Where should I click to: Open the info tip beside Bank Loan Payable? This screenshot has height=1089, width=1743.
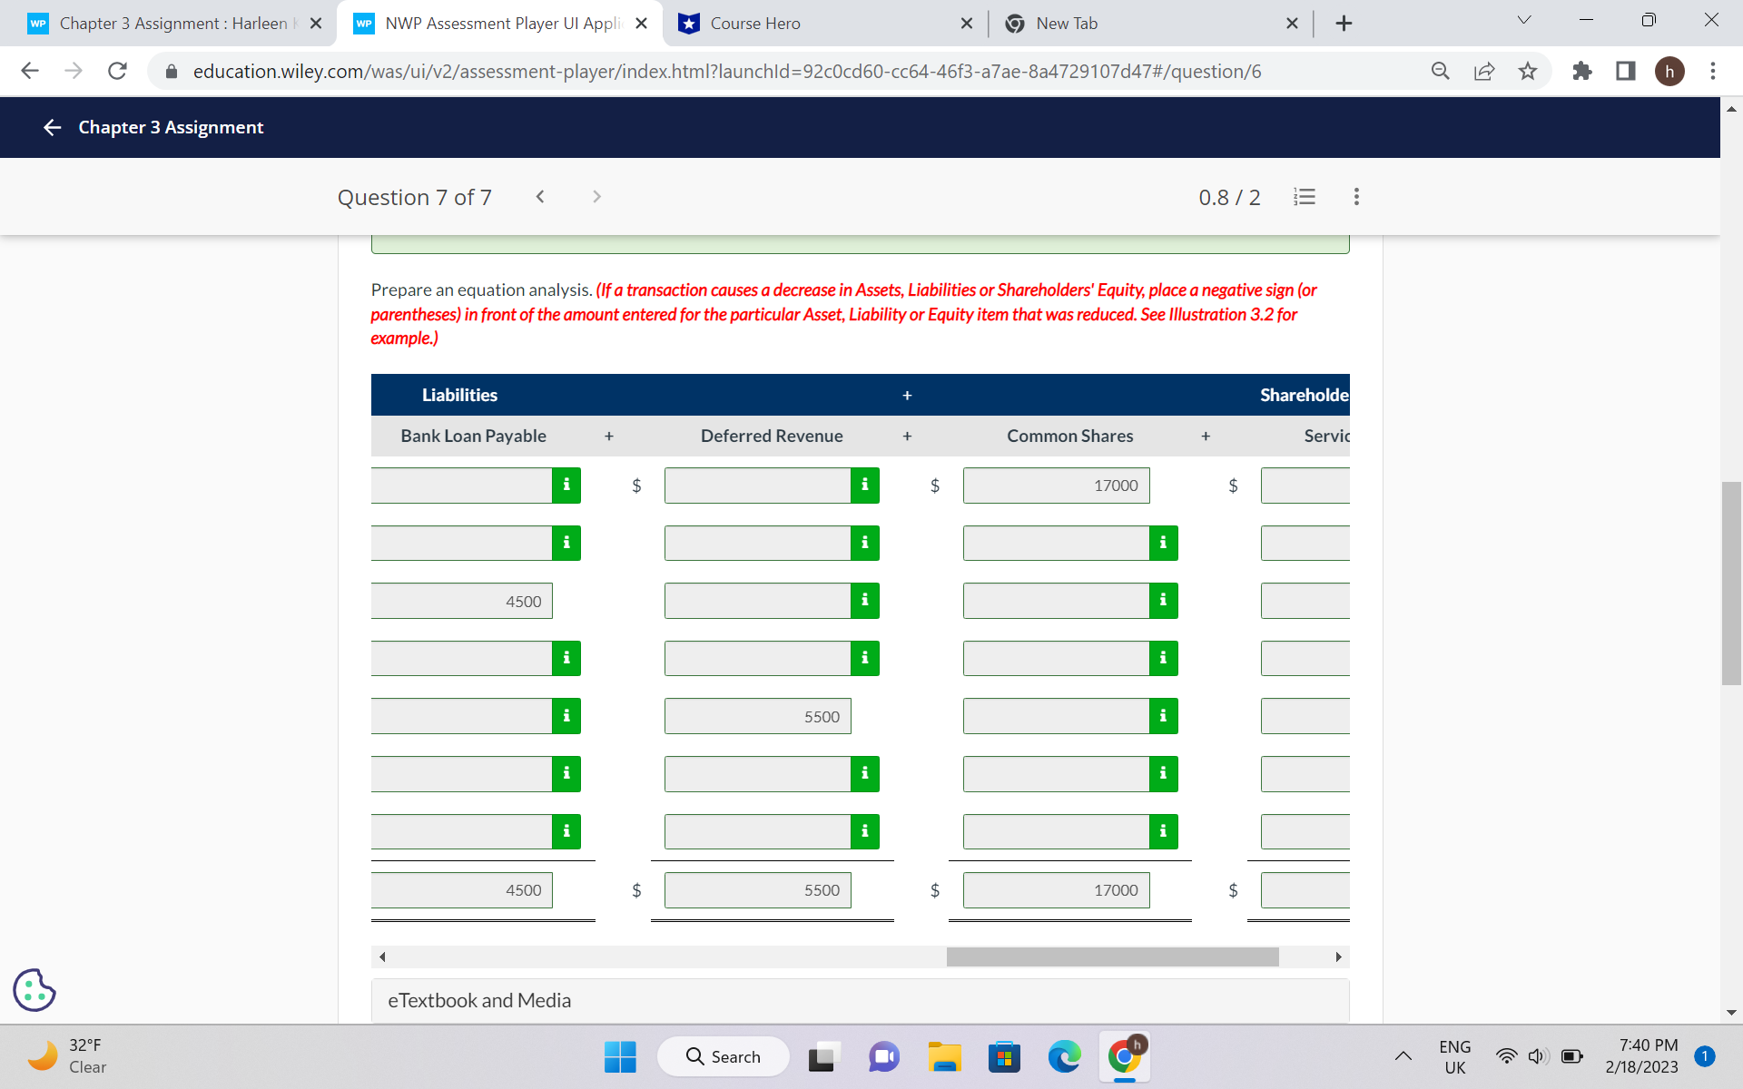pyautogui.click(x=566, y=486)
